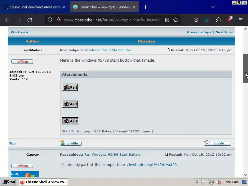Screen dimensions: 248x186
Task: Reload the current page
Action: point(30,20)
